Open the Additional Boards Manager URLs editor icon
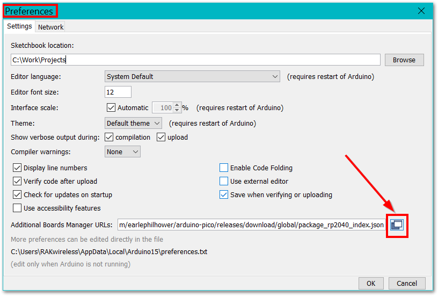The image size is (438, 296). [397, 225]
